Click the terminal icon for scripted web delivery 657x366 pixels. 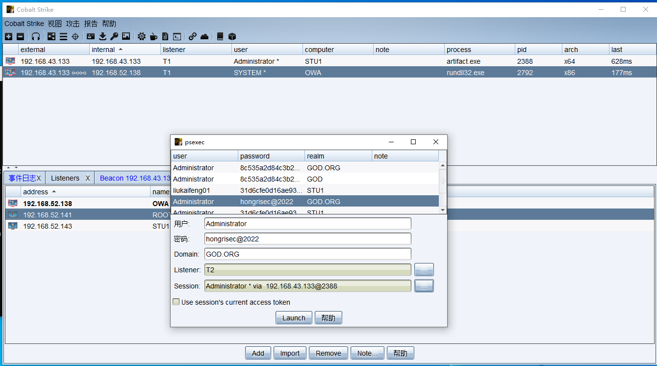[177, 36]
